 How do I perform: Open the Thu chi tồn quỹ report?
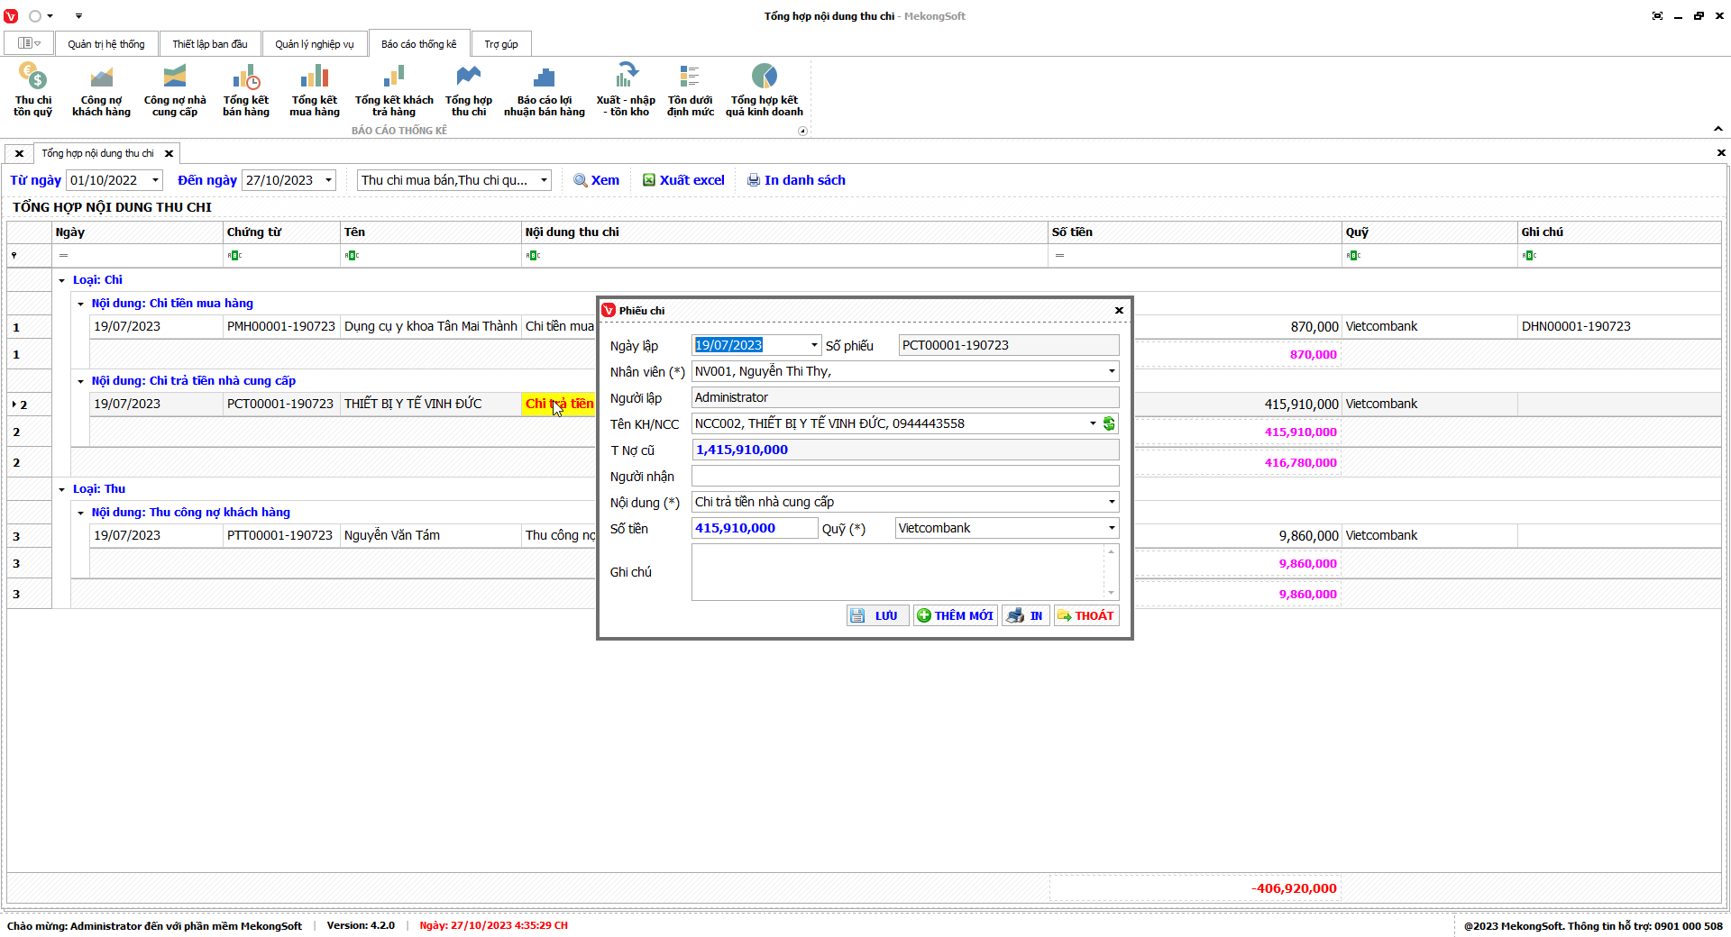click(x=32, y=89)
